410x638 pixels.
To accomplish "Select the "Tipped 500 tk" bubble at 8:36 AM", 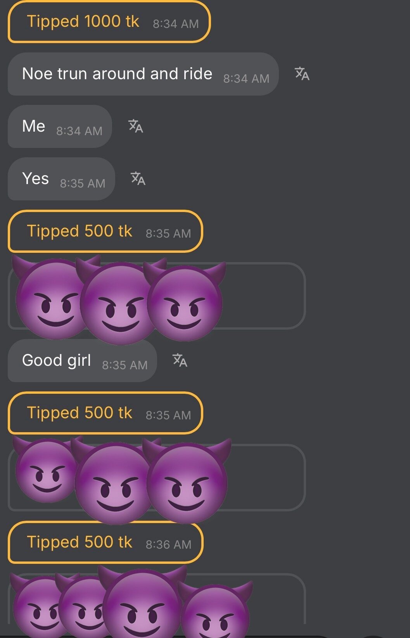I will pos(106,542).
